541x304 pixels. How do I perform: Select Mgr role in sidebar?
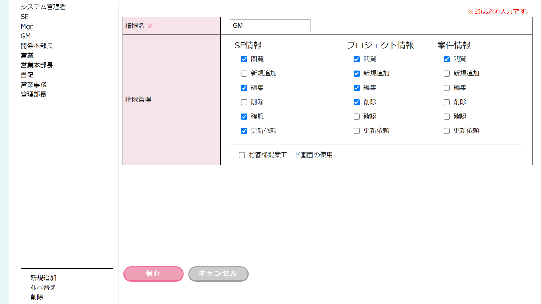[26, 26]
